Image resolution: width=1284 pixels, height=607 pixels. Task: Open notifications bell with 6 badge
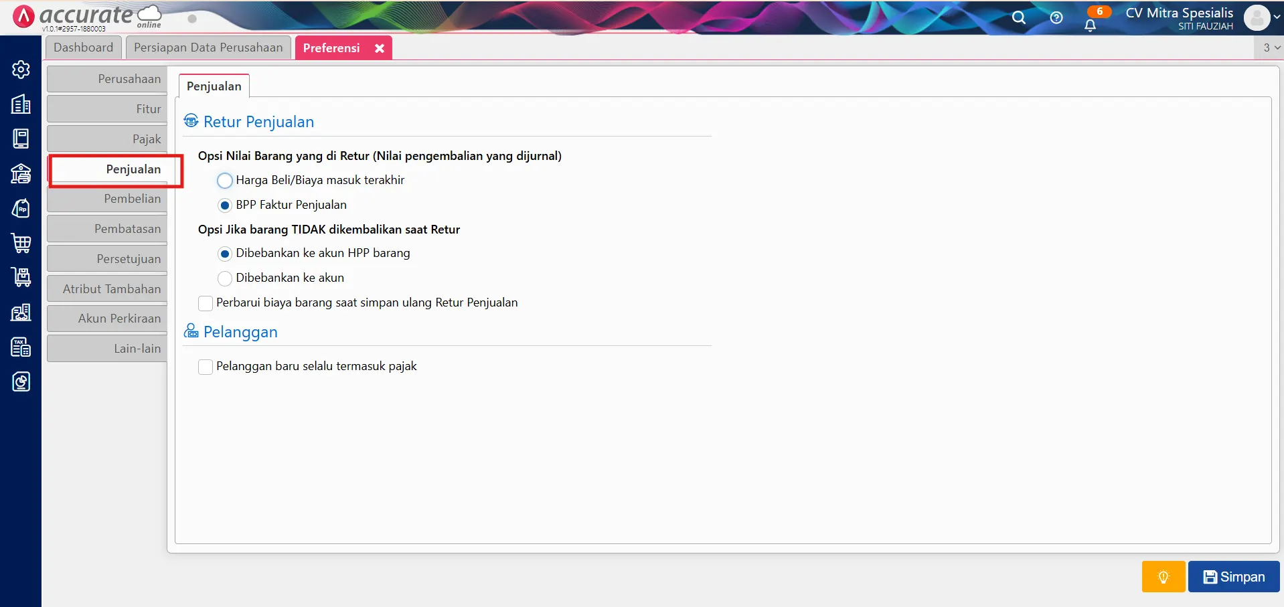(x=1091, y=24)
